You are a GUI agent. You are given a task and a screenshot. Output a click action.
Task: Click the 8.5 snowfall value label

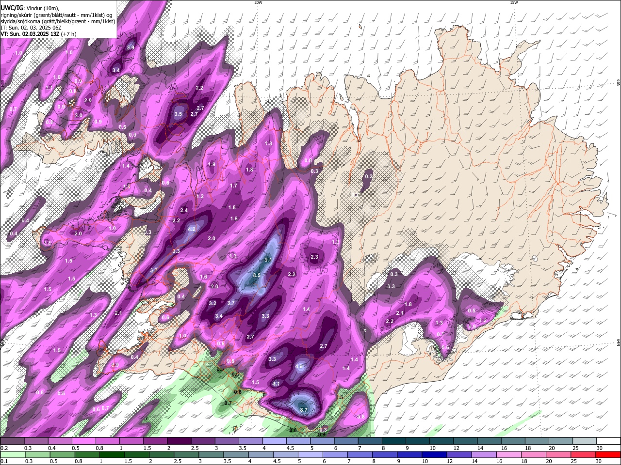coord(257,275)
